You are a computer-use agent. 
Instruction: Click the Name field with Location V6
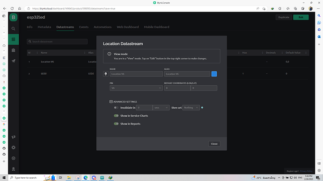coord(136,74)
